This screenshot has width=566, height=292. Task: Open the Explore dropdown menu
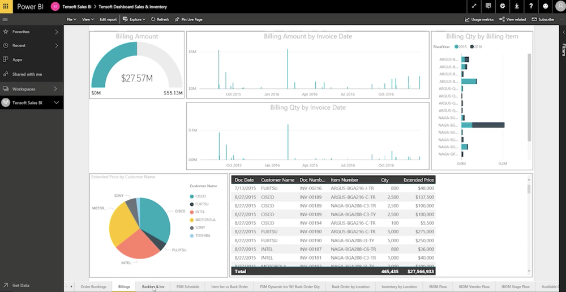[134, 19]
